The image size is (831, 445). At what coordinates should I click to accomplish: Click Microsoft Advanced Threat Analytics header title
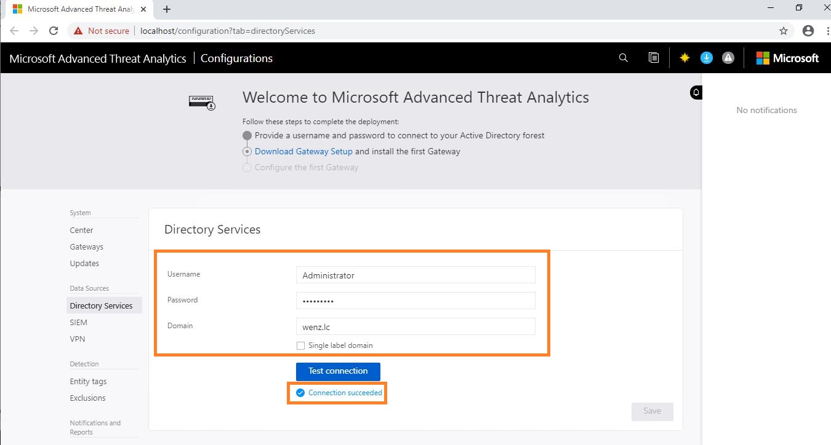[98, 58]
